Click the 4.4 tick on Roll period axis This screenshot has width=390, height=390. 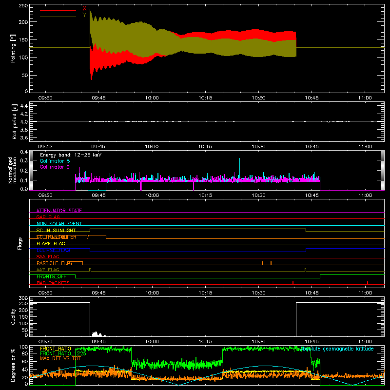coord(24,106)
